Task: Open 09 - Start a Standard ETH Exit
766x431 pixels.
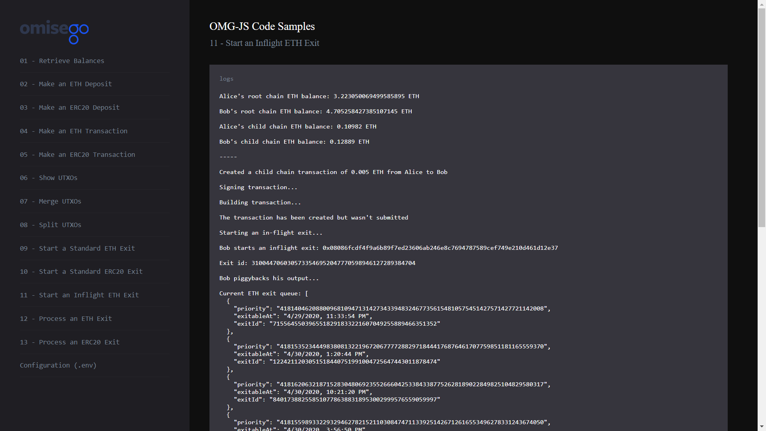Action: point(77,248)
